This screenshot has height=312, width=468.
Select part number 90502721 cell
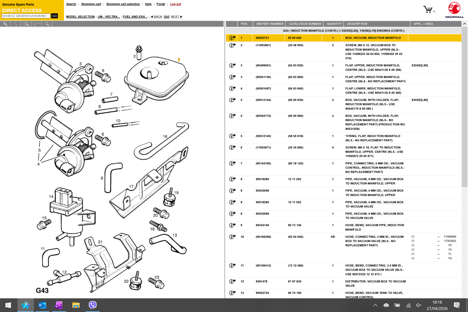pyautogui.click(x=262, y=38)
